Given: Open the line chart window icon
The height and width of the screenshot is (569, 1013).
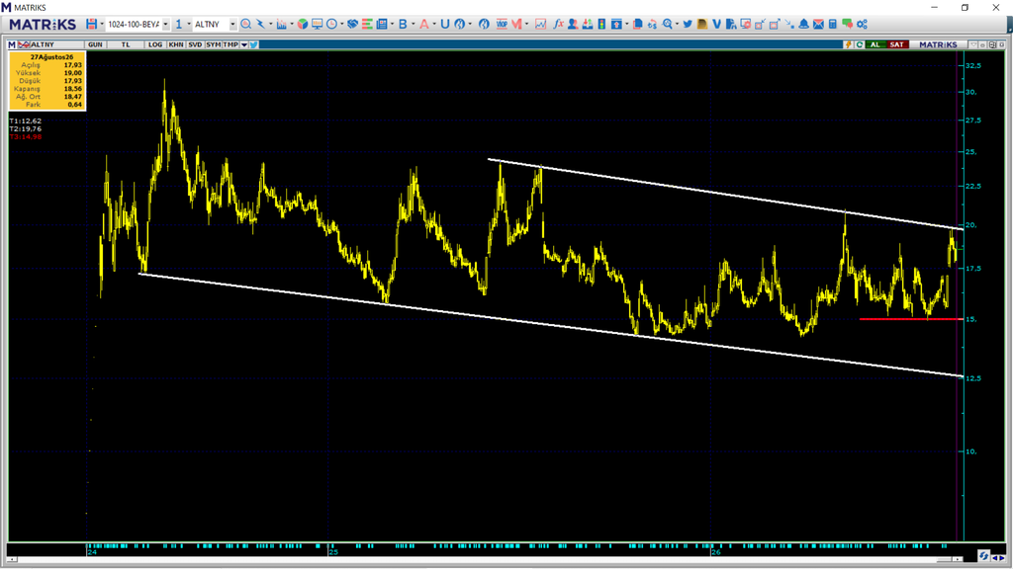Looking at the screenshot, I should point(541,24).
